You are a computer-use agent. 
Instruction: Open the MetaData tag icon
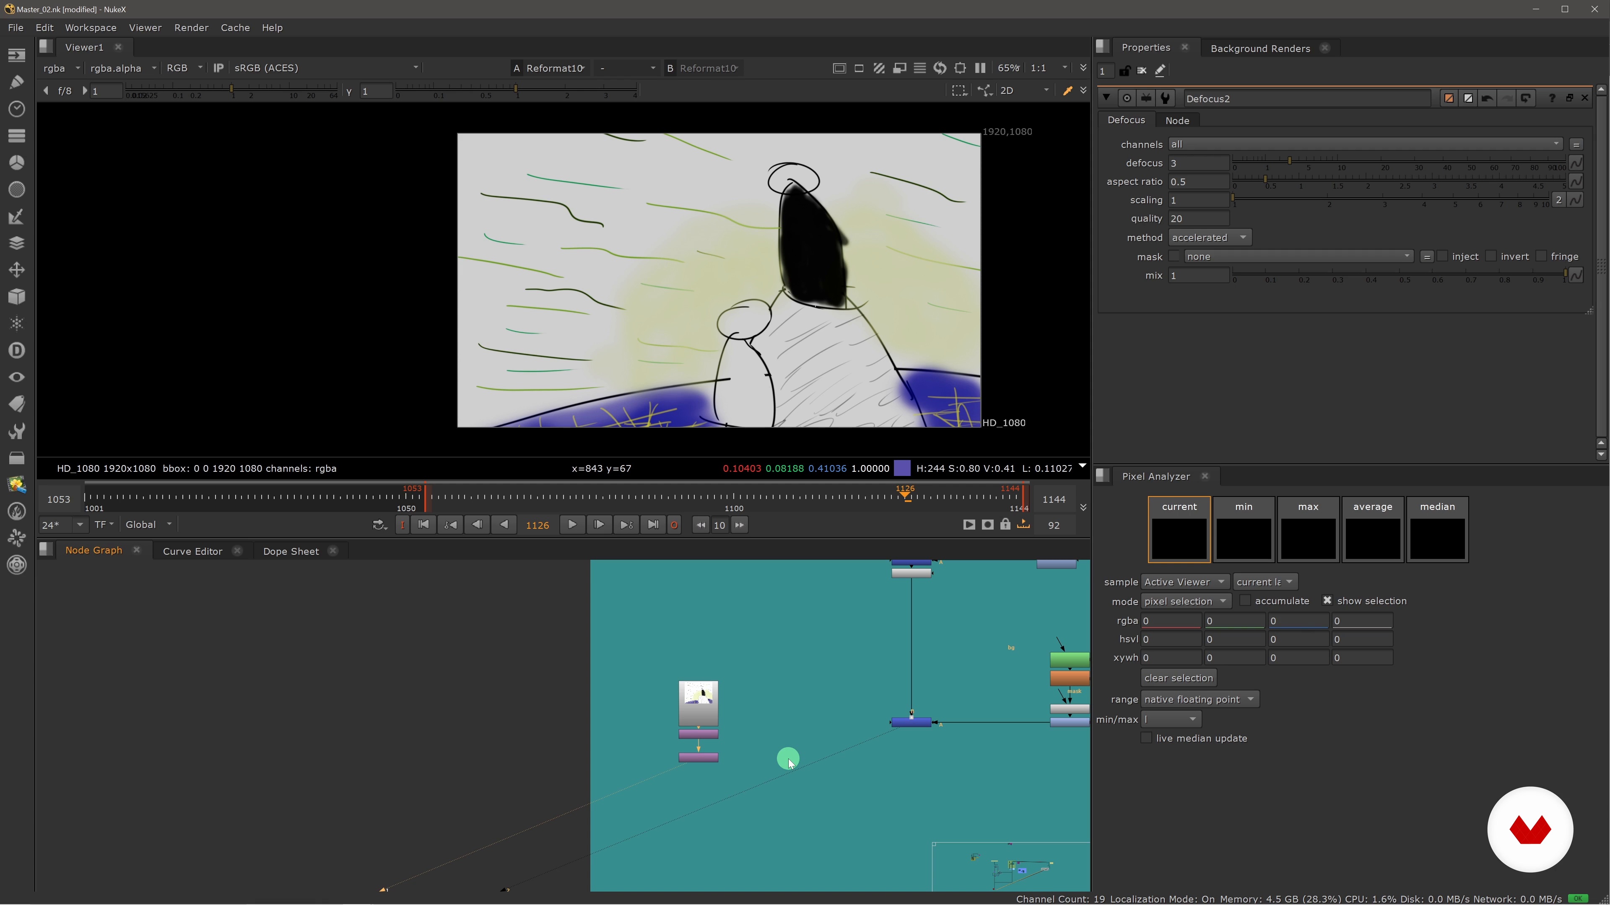click(17, 404)
